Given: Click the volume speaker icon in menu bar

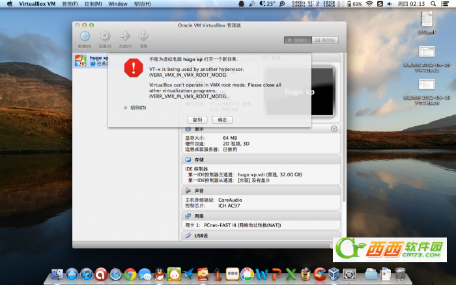Looking at the screenshot, I should pos(390,4).
